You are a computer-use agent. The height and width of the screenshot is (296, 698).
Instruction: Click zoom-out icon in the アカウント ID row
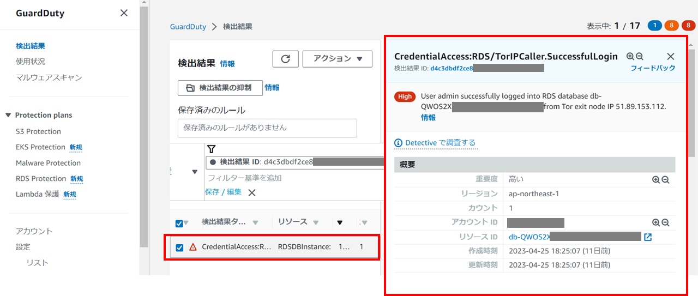[665, 222]
